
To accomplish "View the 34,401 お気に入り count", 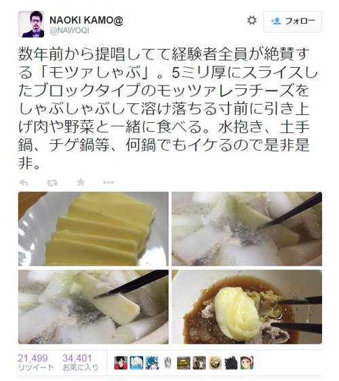I will pos(80,362).
